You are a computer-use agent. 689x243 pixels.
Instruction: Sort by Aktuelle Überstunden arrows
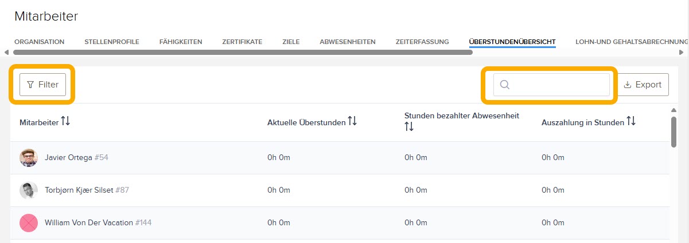(352, 122)
